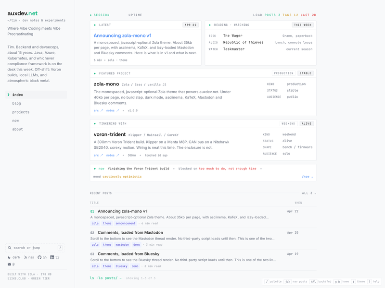This screenshot has width=385, height=288.
Task: Open voron-trident src external link
Action: point(98,156)
